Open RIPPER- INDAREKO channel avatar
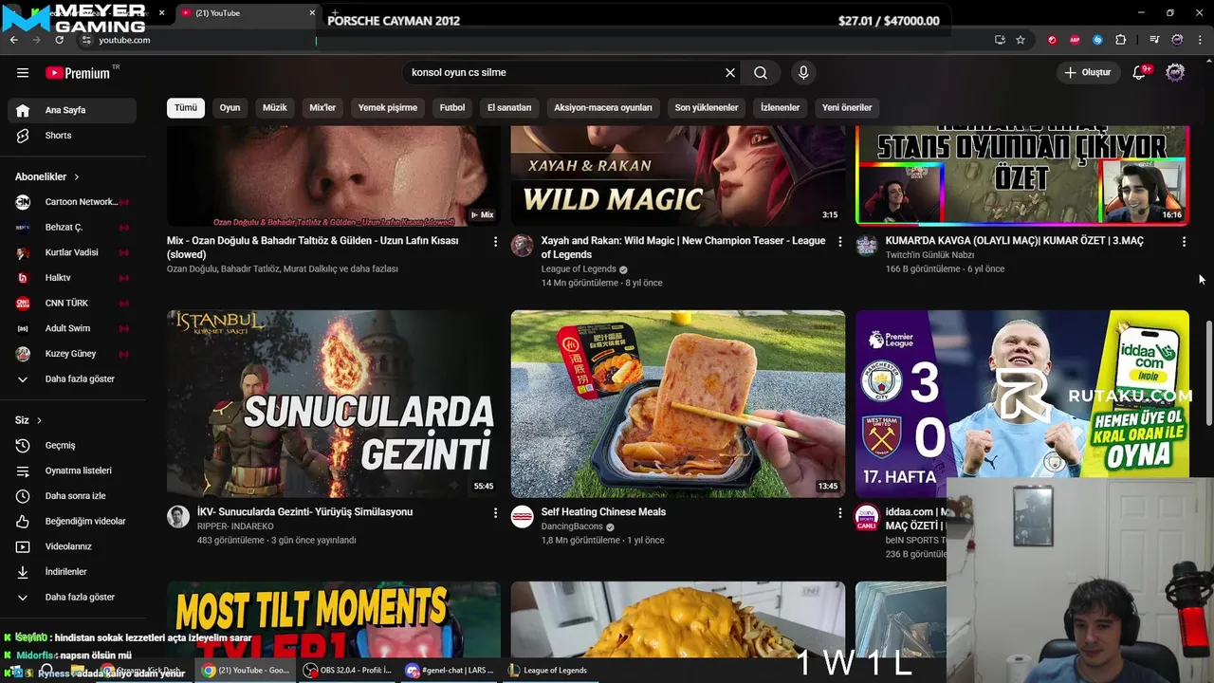Viewport: 1214px width, 683px height. point(178,517)
